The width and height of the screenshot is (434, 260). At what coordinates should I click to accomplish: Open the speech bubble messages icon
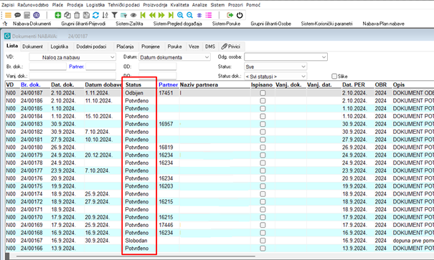pos(17,15)
